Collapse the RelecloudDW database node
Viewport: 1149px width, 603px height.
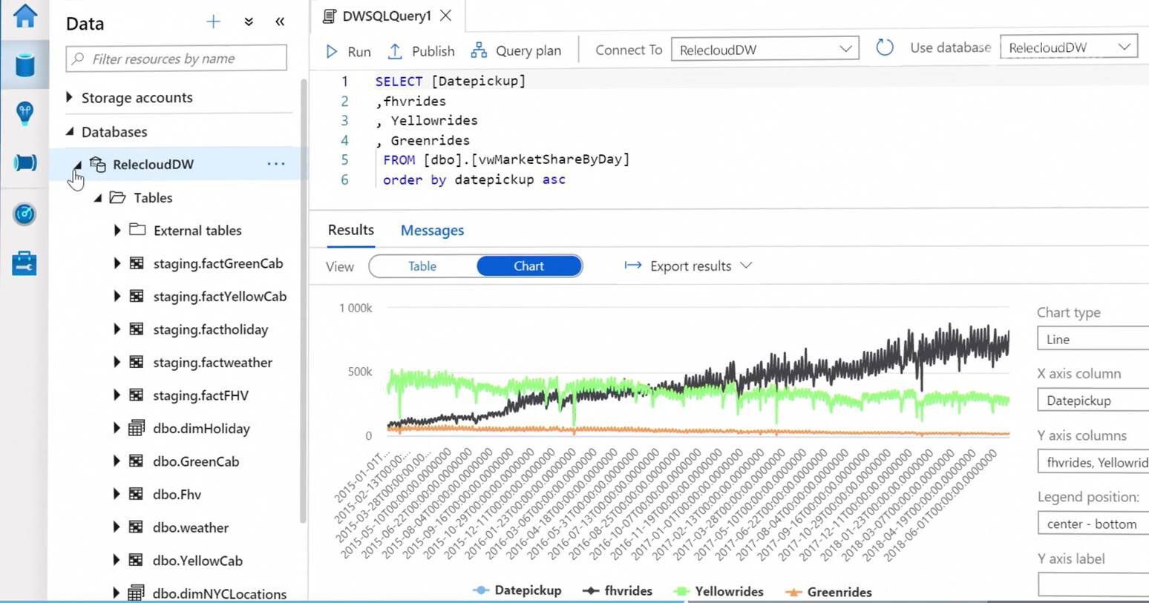(x=78, y=165)
